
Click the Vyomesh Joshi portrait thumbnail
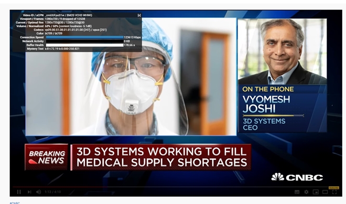click(x=283, y=52)
